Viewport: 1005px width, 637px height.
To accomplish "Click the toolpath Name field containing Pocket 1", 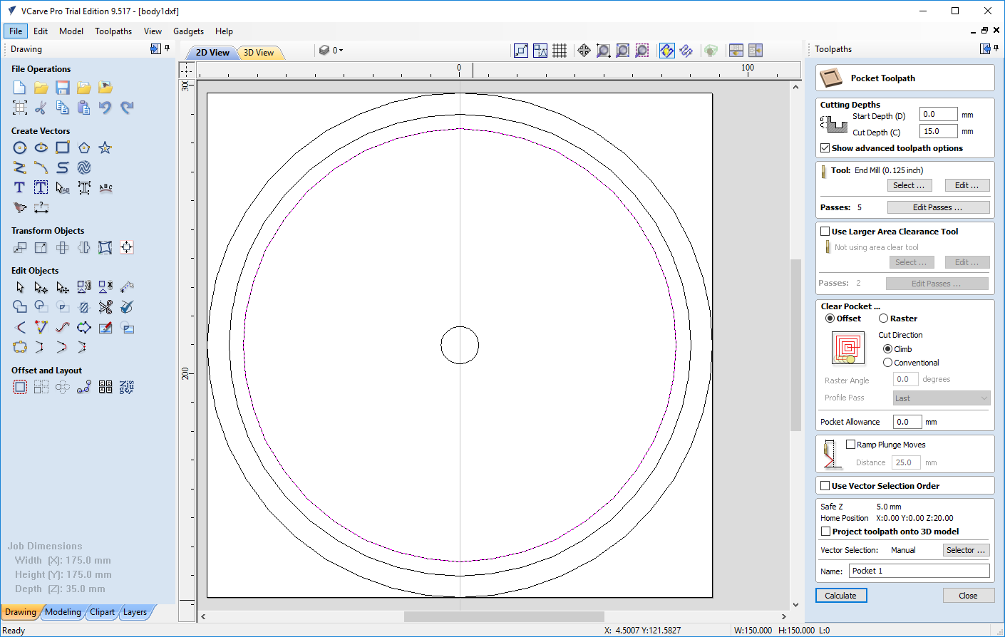I will [x=919, y=571].
